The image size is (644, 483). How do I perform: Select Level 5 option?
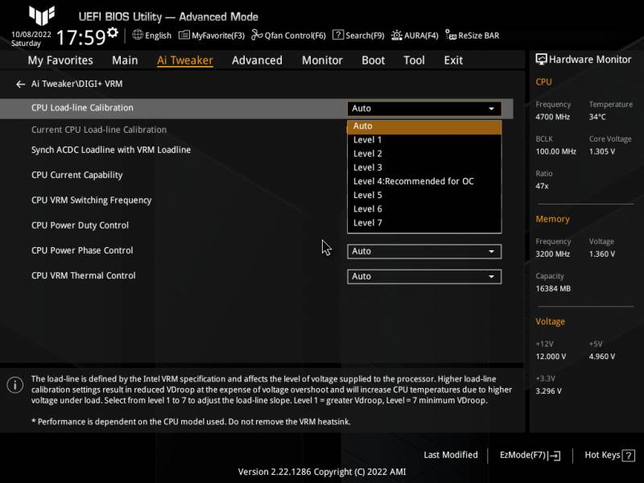(x=424, y=196)
